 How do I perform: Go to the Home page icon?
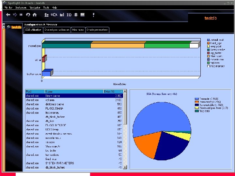click(35, 15)
